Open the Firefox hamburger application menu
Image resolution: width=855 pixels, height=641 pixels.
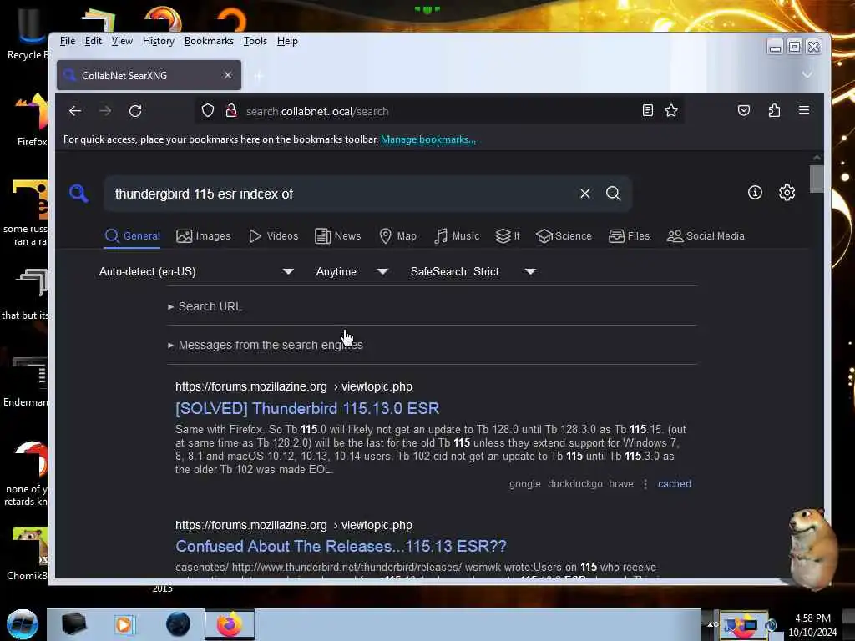tap(804, 110)
